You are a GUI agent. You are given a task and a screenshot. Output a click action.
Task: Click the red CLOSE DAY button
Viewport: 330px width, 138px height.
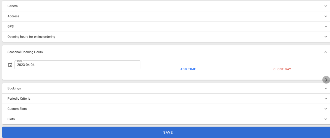click(282, 69)
